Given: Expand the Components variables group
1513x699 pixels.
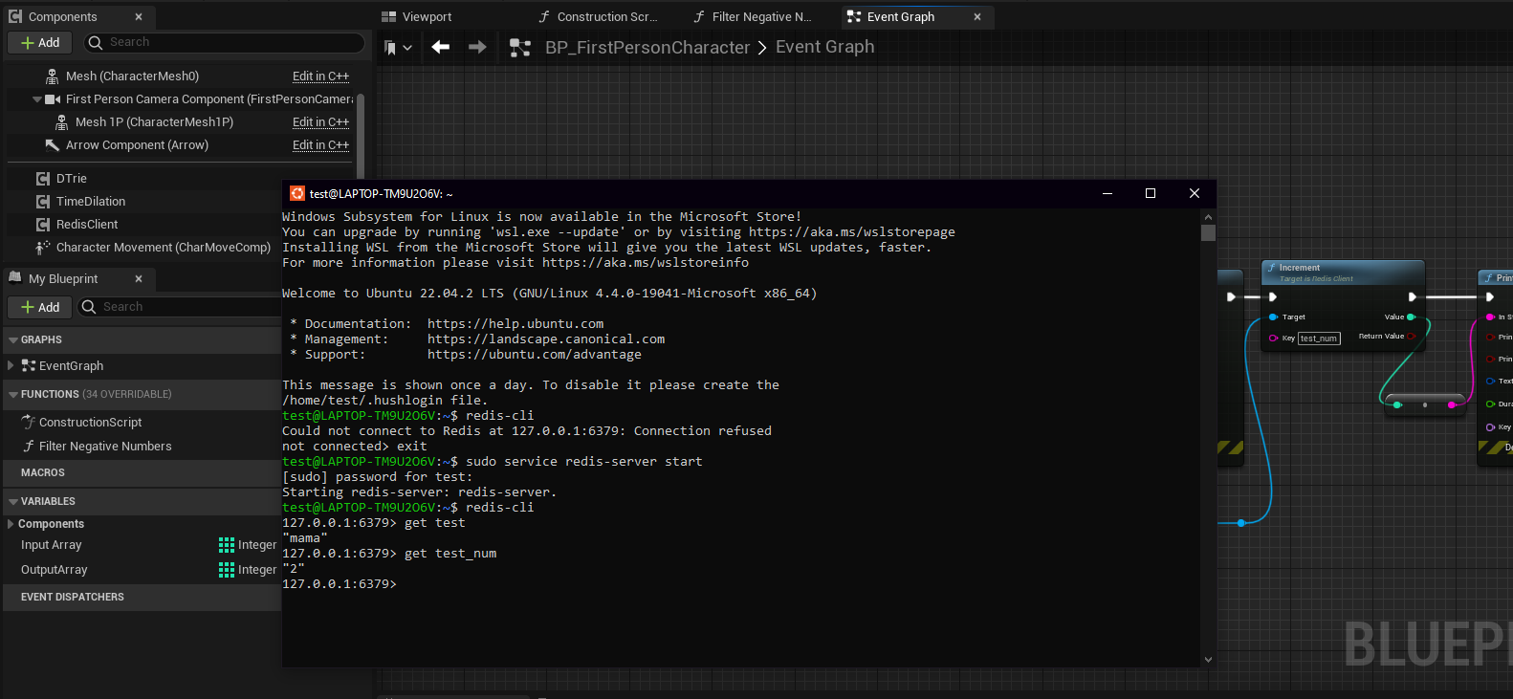Looking at the screenshot, I should point(10,524).
